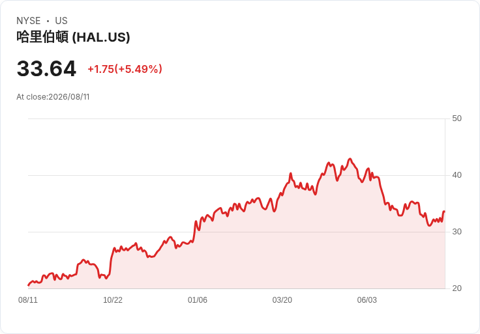Viewport: 480px width, 334px height.
Task: Click the 06/03 x-axis date label
Action: point(367,299)
